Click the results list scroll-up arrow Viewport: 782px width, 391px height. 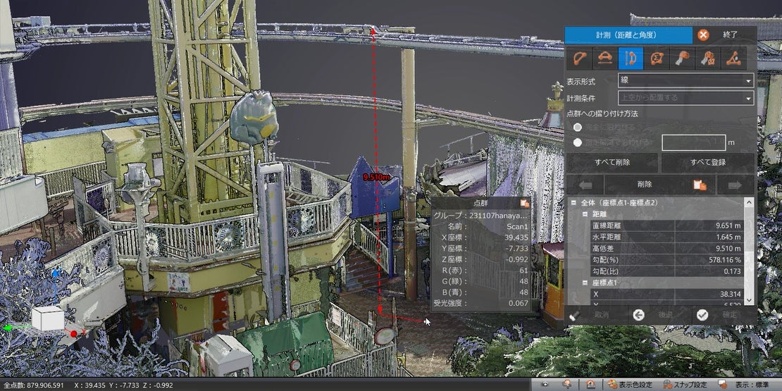[749, 202]
